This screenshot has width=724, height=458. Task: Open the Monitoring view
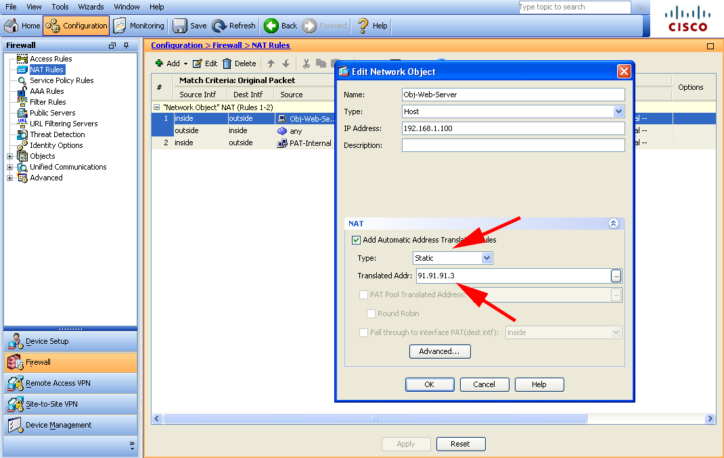point(139,26)
